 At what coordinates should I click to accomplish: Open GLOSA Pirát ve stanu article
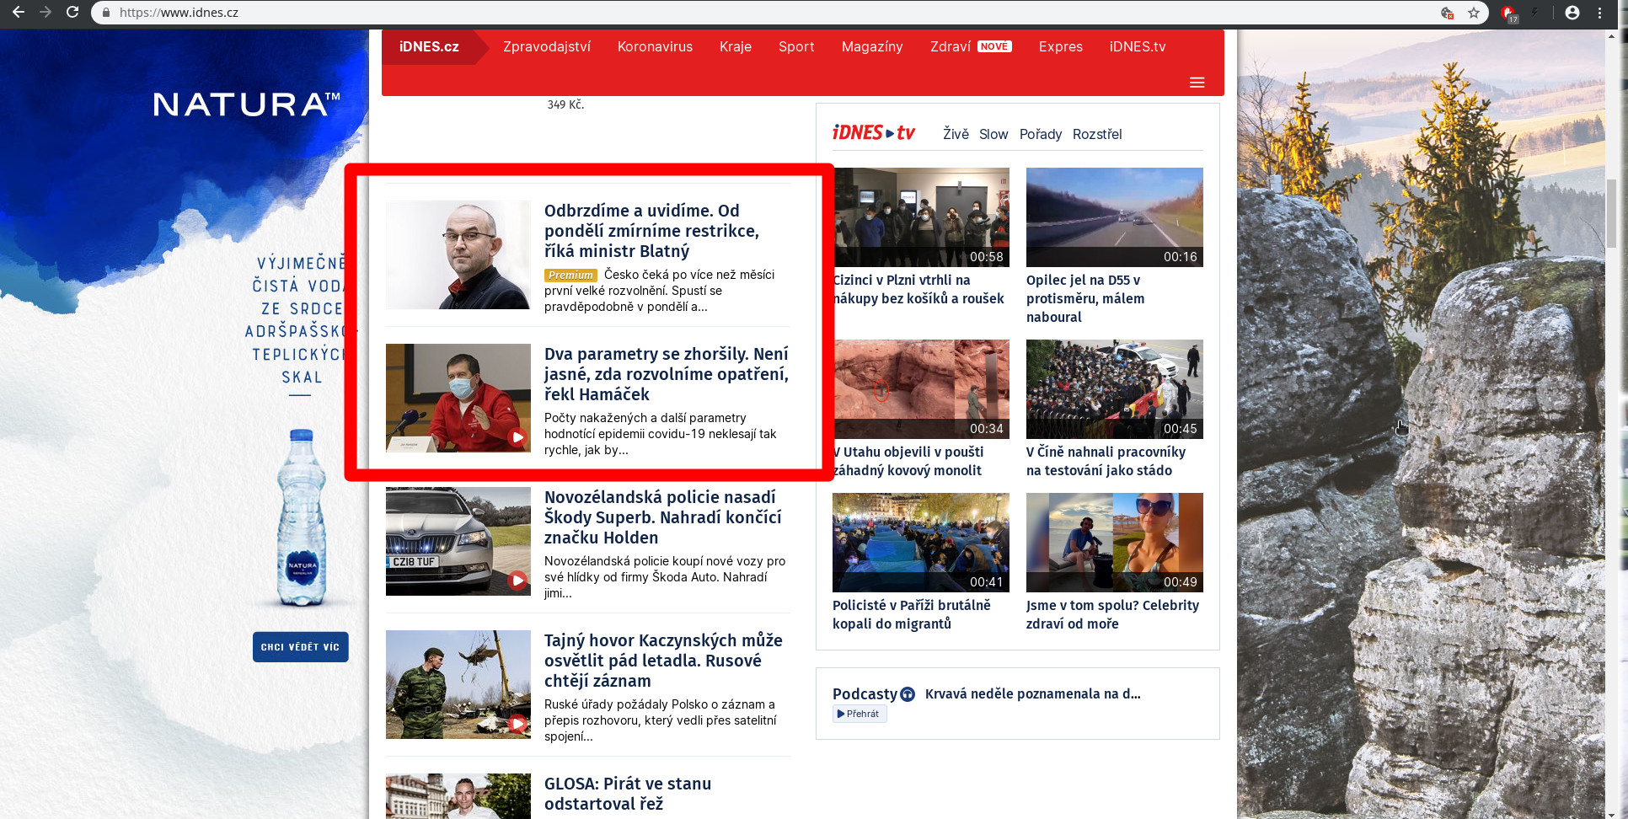pyautogui.click(x=628, y=794)
